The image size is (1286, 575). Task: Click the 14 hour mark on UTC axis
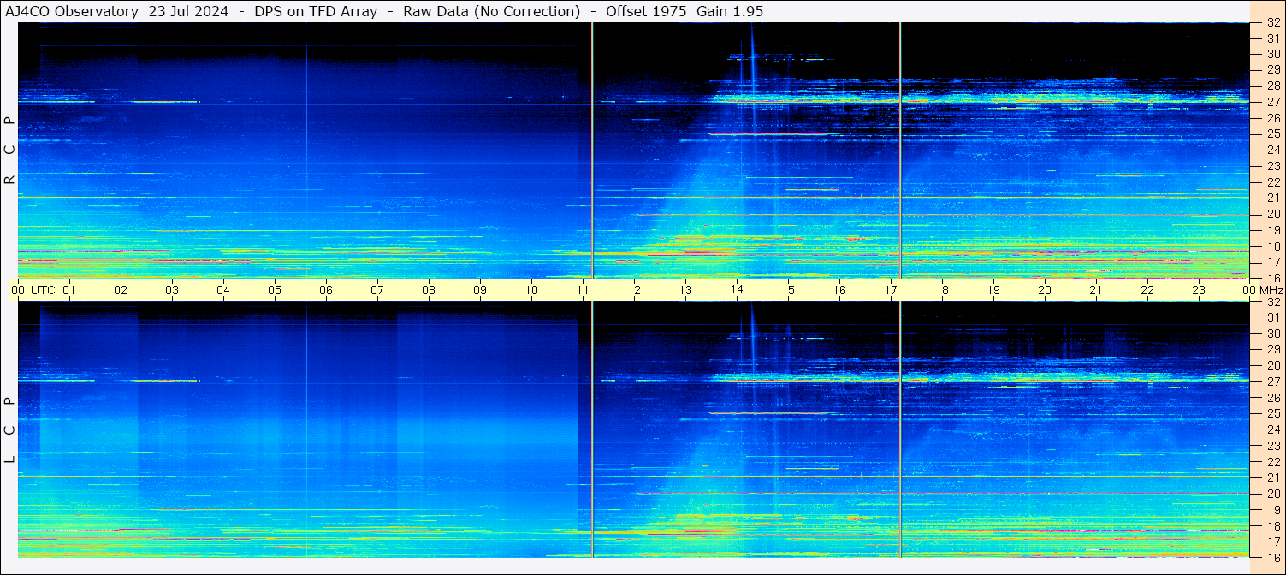pyautogui.click(x=737, y=290)
